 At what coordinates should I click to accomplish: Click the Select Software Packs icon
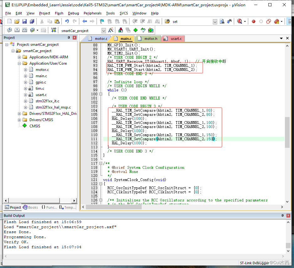[143, 30]
